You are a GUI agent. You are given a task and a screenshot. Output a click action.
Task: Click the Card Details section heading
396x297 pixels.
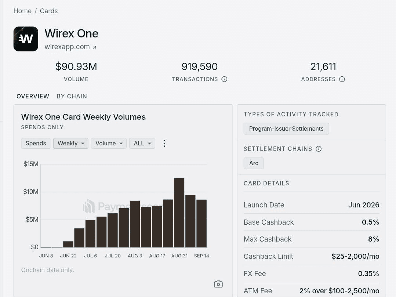[x=266, y=183]
